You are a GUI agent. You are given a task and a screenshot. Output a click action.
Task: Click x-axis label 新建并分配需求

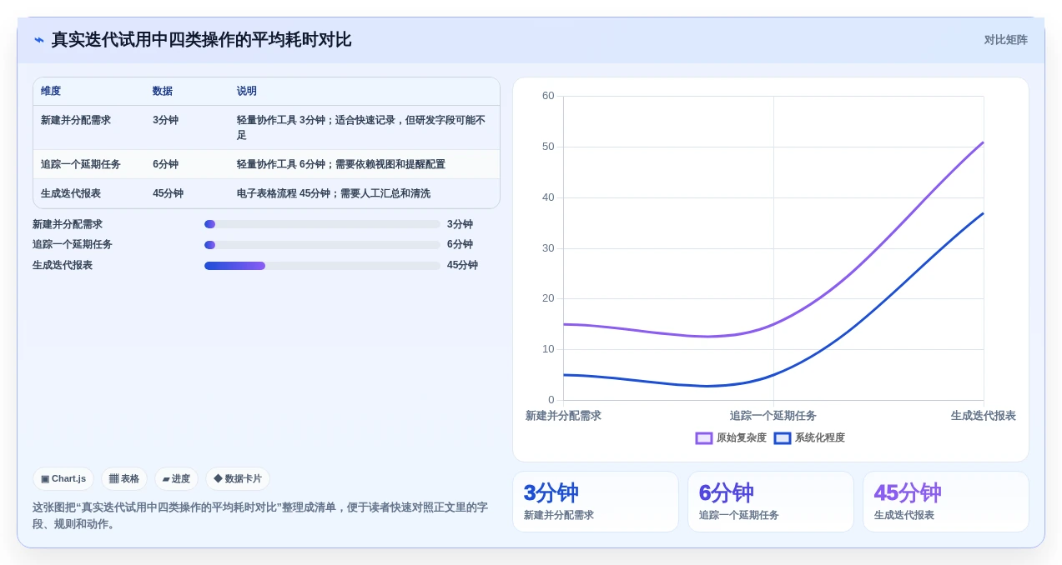563,415
